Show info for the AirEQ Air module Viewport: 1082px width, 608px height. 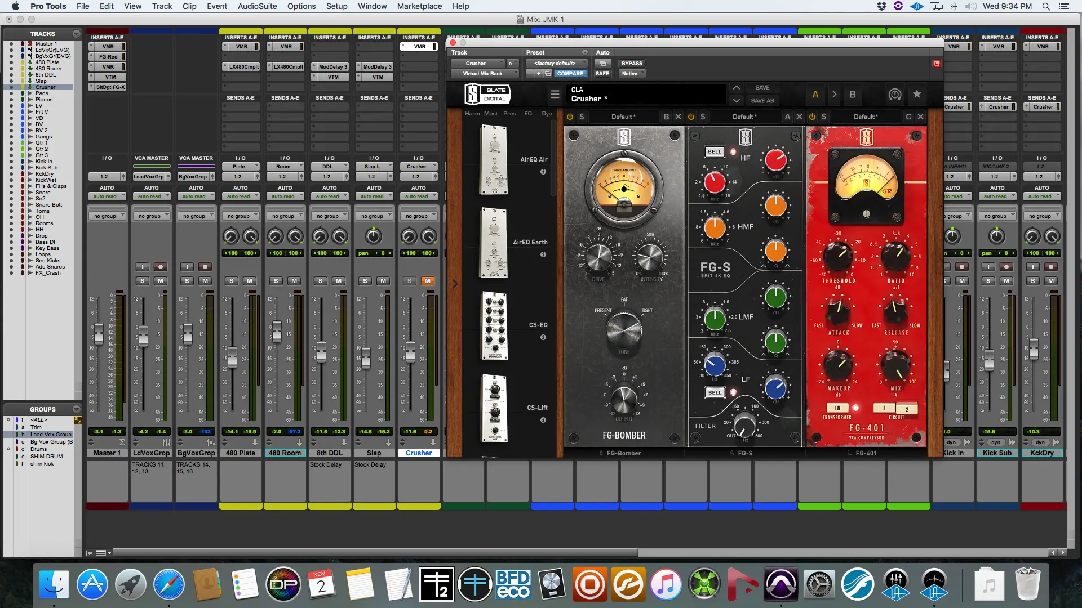tap(543, 172)
